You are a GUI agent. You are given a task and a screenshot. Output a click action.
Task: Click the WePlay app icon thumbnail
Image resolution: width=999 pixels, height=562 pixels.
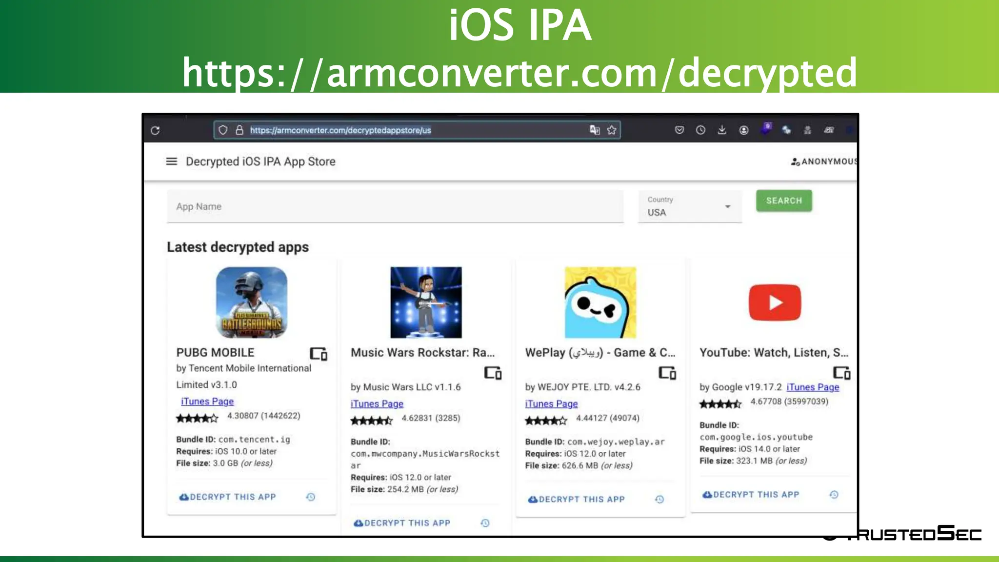click(x=600, y=302)
